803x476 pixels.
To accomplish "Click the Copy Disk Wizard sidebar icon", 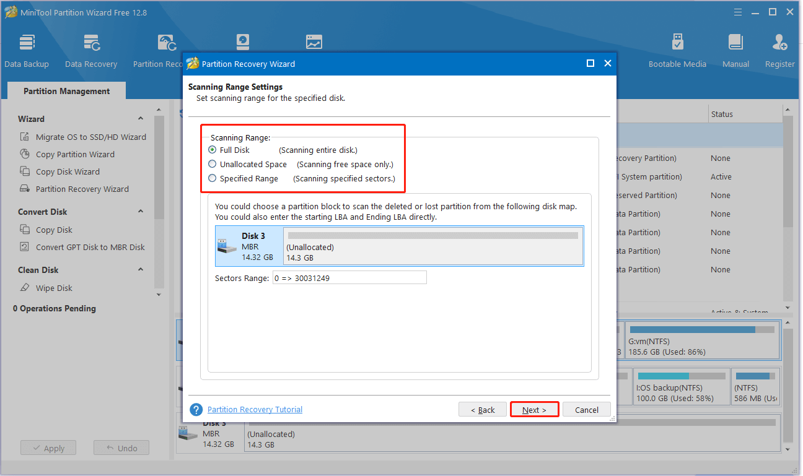I will tap(25, 171).
